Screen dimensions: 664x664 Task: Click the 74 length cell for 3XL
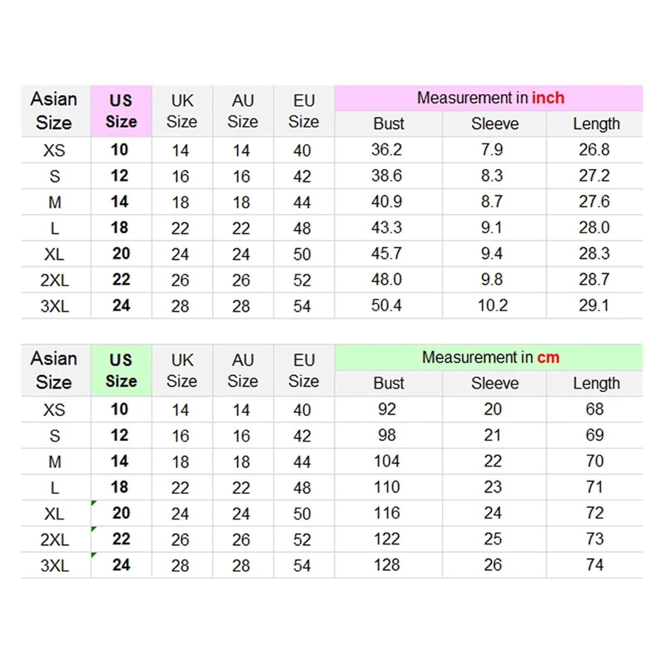pos(595,565)
